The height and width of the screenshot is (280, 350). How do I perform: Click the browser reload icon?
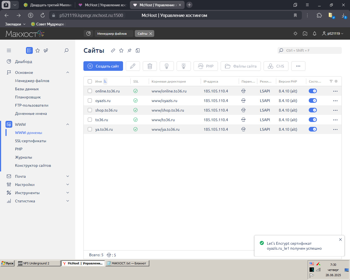pos(43,15)
